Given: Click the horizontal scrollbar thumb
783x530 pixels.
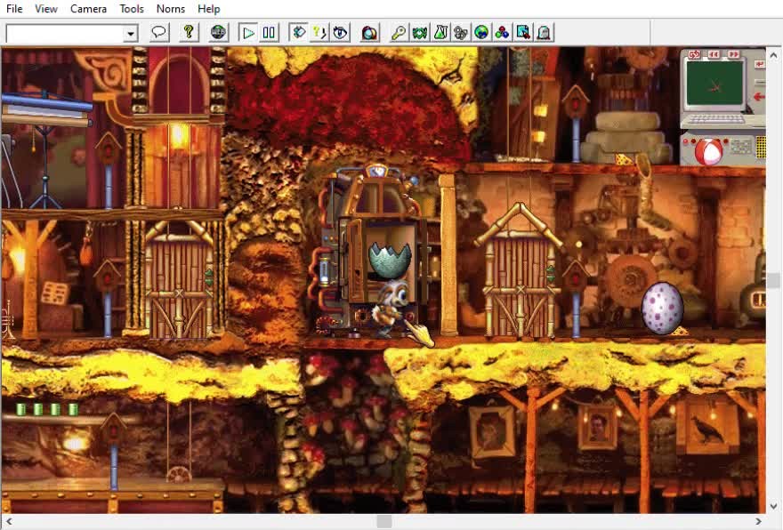Looking at the screenshot, I should point(383,521).
